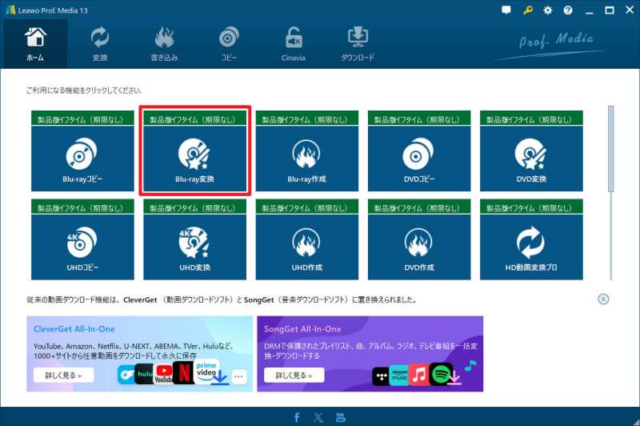Click the Tidal icon in SongGet banner
The height and width of the screenshot is (426, 640).
click(x=382, y=376)
